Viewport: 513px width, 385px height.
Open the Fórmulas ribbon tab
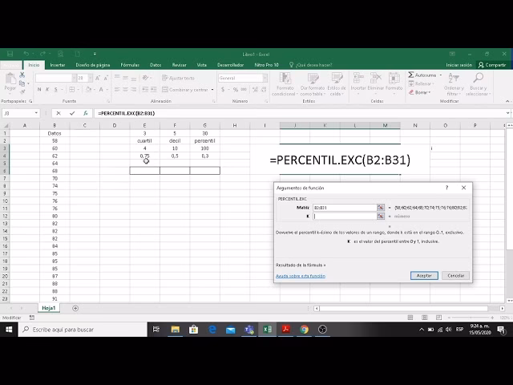129,65
